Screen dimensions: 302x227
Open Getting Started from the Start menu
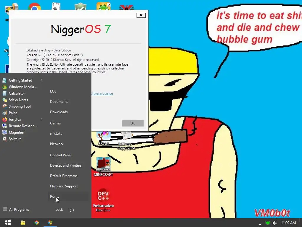click(x=20, y=80)
